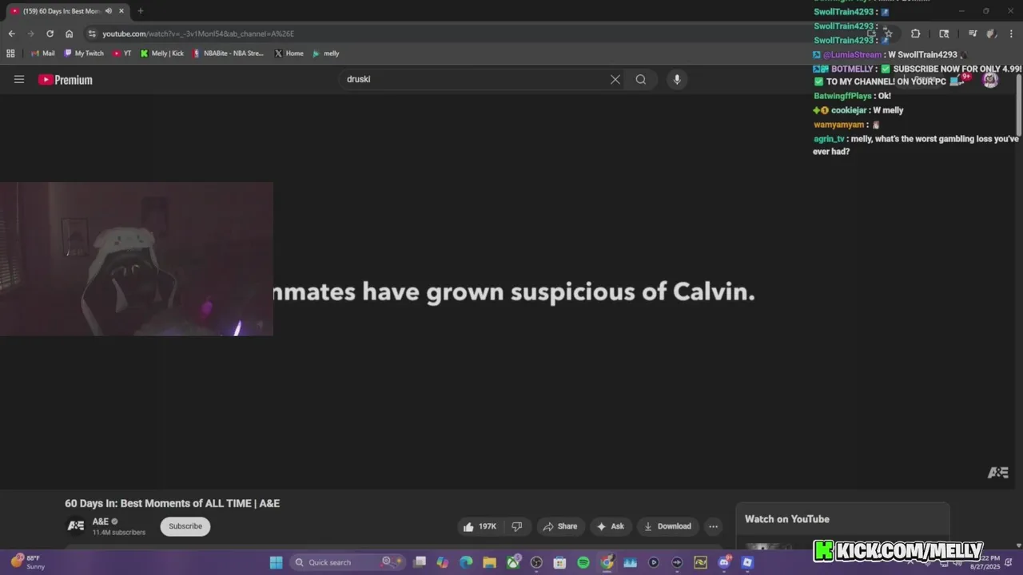The height and width of the screenshot is (575, 1023).
Task: Go forward with the browser forward arrow
Action: click(30, 34)
